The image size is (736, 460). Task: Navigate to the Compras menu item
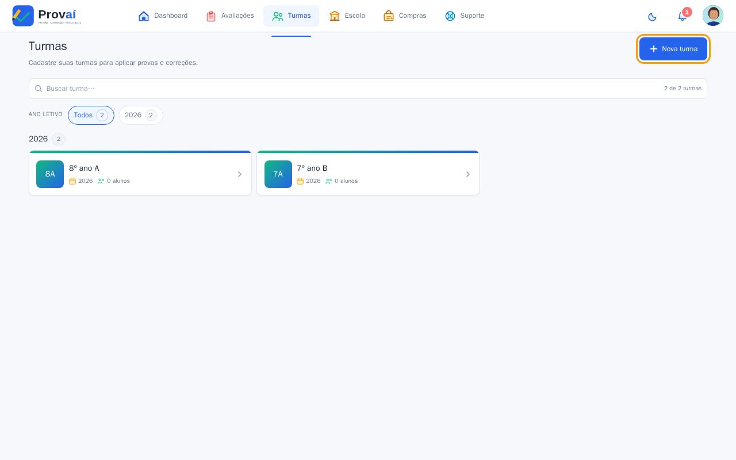pos(405,16)
